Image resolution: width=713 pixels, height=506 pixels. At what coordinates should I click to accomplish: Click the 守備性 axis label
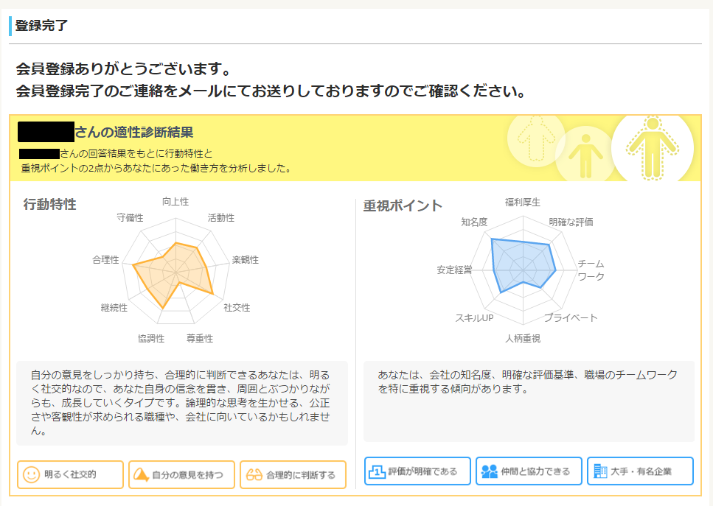pos(130,218)
